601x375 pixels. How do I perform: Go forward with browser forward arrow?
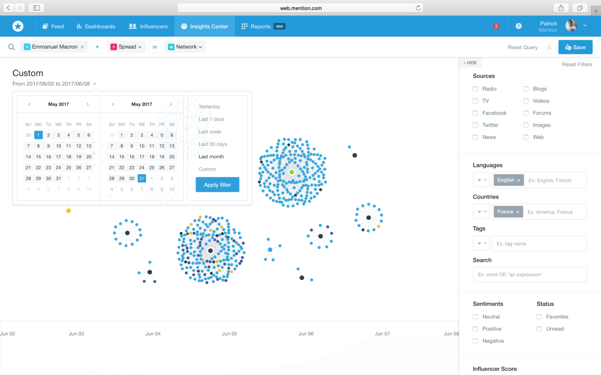tap(19, 8)
